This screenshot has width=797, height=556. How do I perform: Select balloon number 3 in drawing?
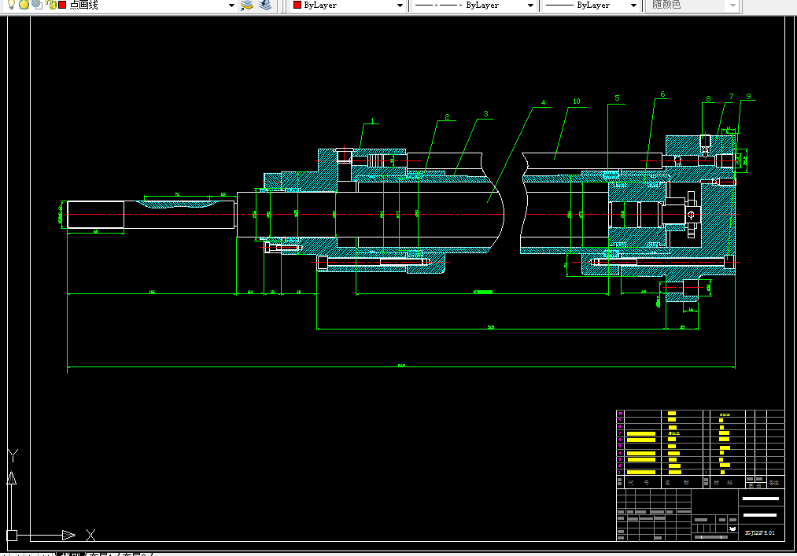[x=486, y=114]
